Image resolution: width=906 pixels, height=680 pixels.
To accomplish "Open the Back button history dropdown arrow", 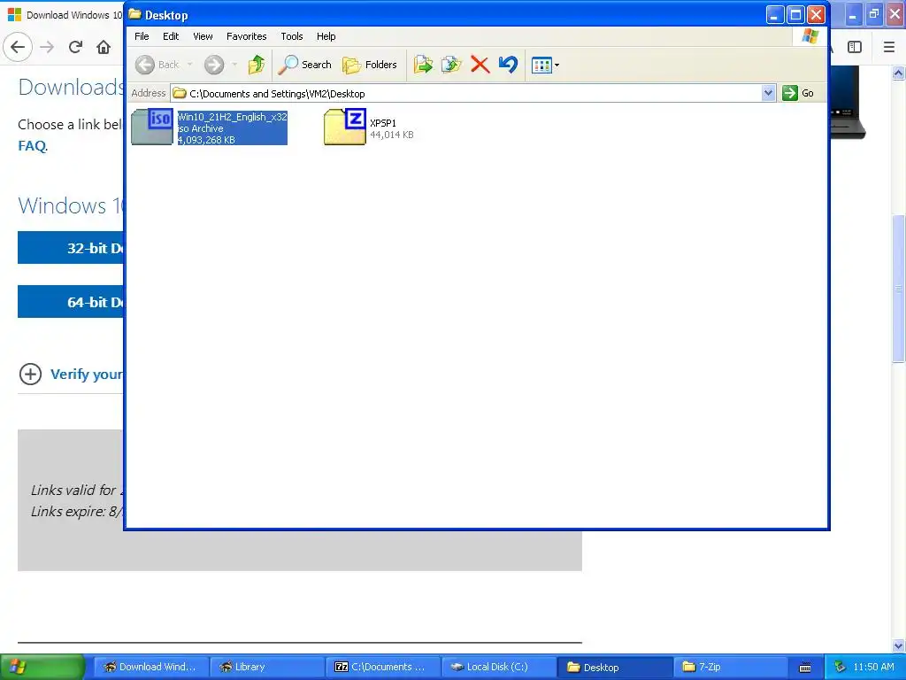I will click(x=189, y=65).
